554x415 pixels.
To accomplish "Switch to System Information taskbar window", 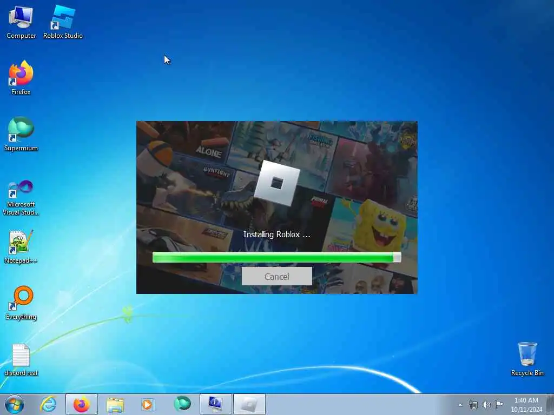I will pyautogui.click(x=215, y=404).
